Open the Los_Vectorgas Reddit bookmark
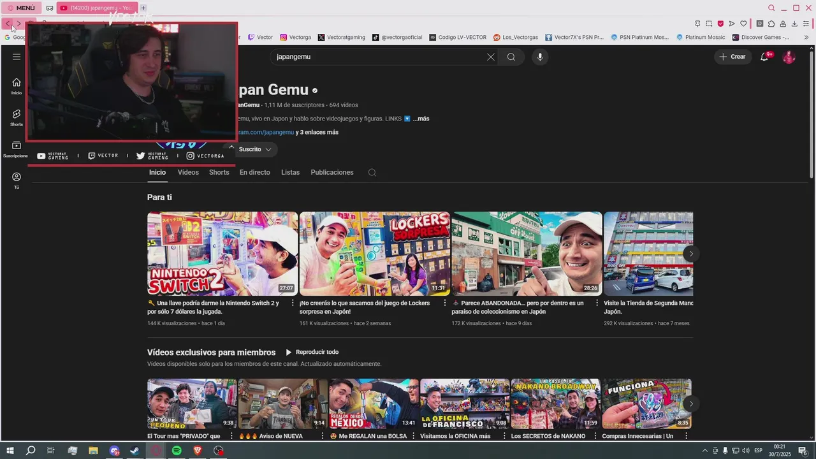The height and width of the screenshot is (459, 816). (x=516, y=37)
